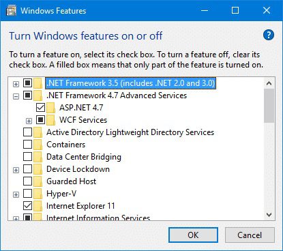The image size is (283, 251).
Task: Collapse .NET Framework 4.7 Advanced Services
Action: click(x=16, y=96)
